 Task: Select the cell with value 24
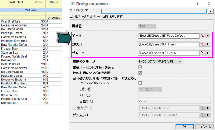[37, 25]
